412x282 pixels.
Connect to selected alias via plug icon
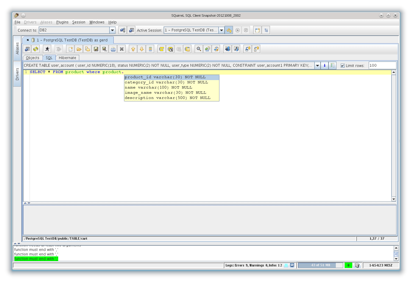(x=123, y=30)
